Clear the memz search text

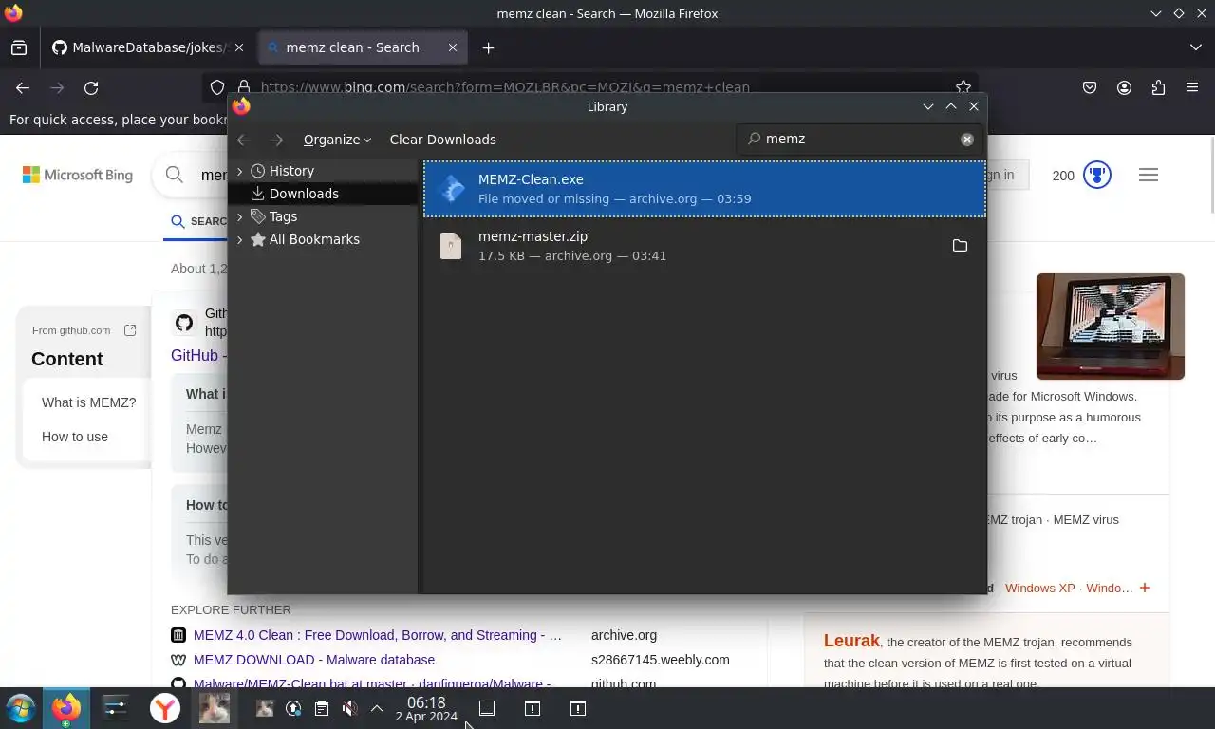click(x=966, y=140)
